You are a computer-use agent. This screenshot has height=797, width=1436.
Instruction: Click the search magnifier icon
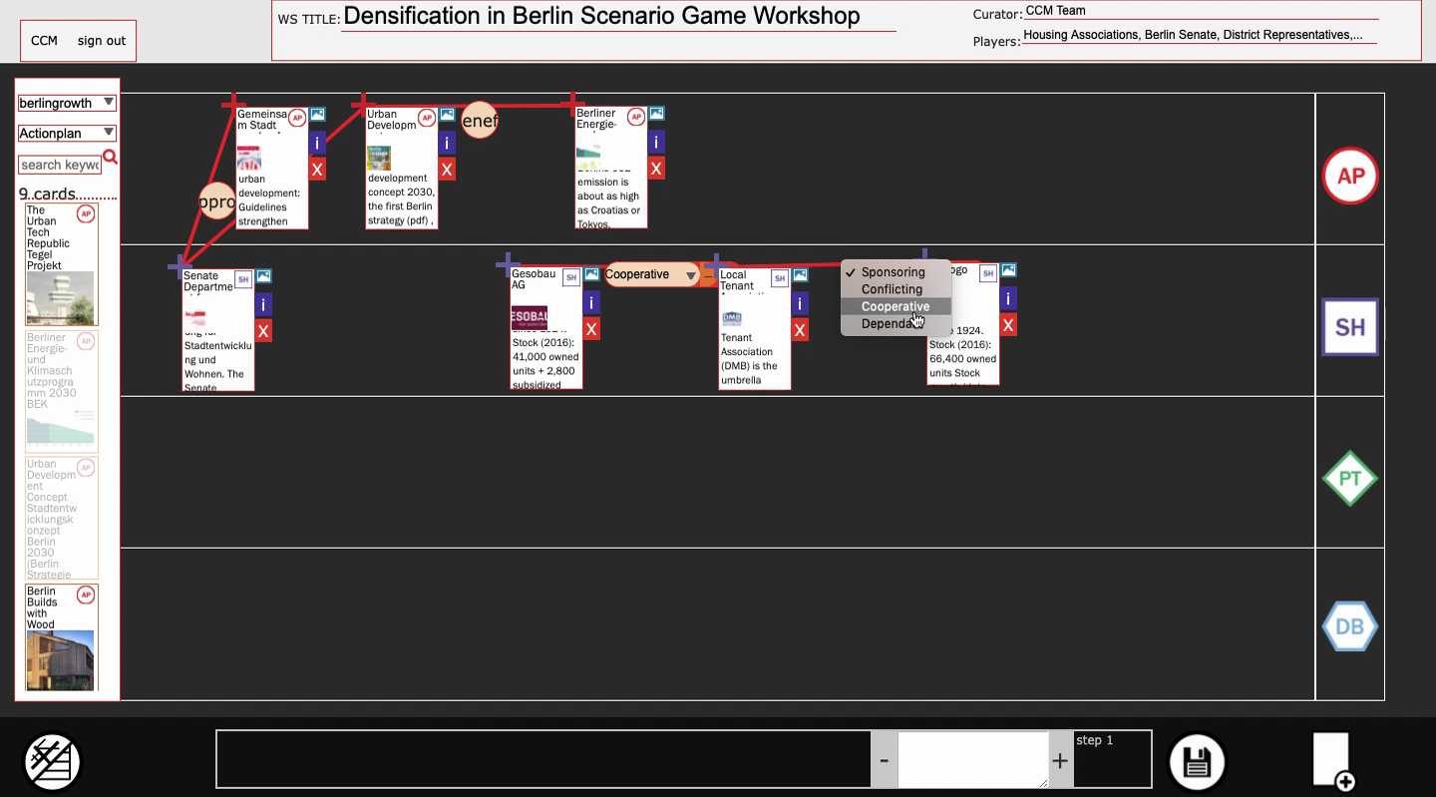tap(110, 158)
